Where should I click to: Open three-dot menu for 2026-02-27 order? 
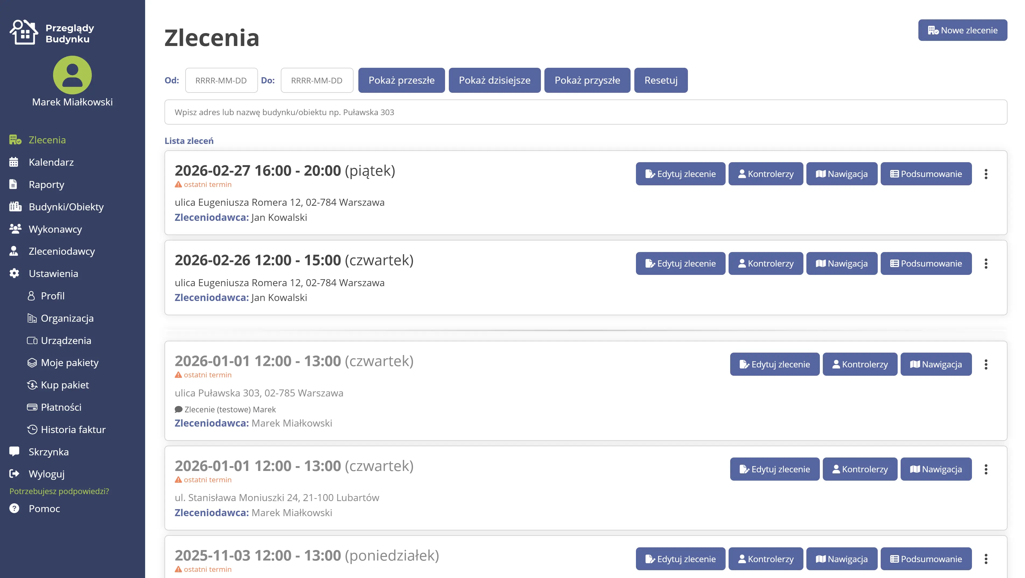(x=986, y=174)
